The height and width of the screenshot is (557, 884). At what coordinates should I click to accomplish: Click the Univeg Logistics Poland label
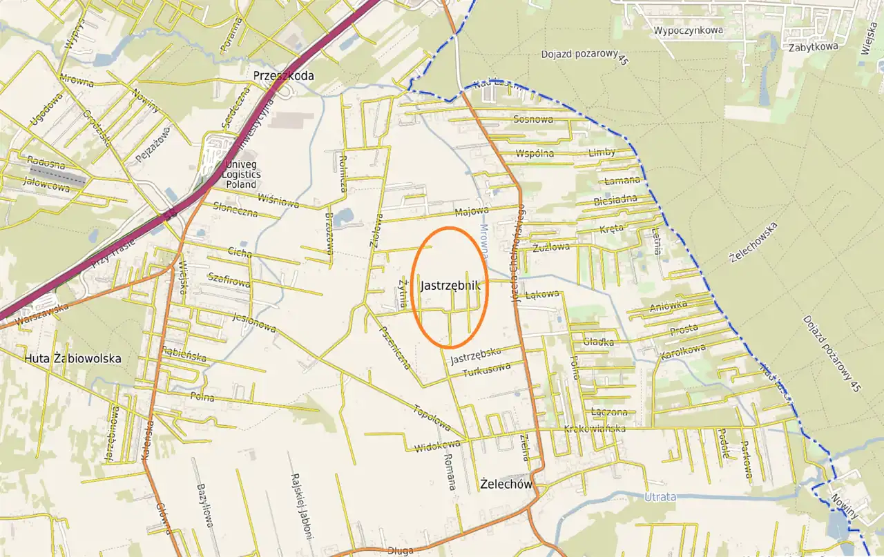(x=240, y=175)
